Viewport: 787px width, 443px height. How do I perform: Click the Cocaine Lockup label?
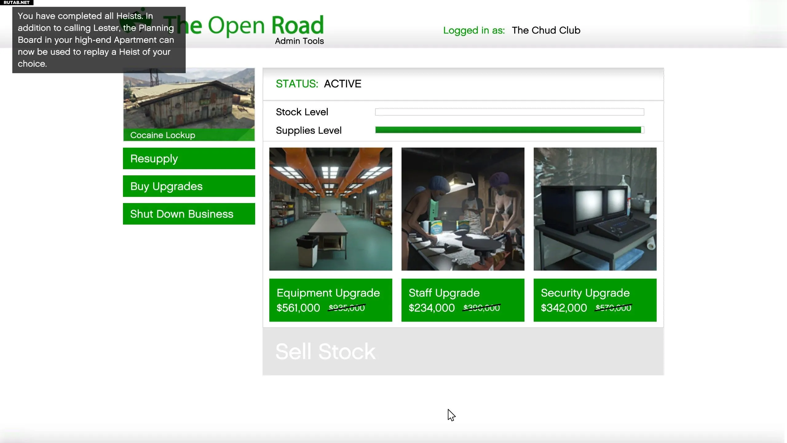pyautogui.click(x=163, y=135)
